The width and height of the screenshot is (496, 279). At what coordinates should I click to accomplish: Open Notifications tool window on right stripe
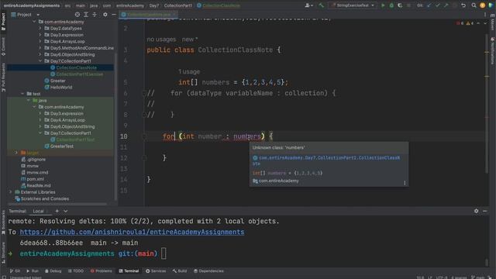pyautogui.click(x=493, y=50)
